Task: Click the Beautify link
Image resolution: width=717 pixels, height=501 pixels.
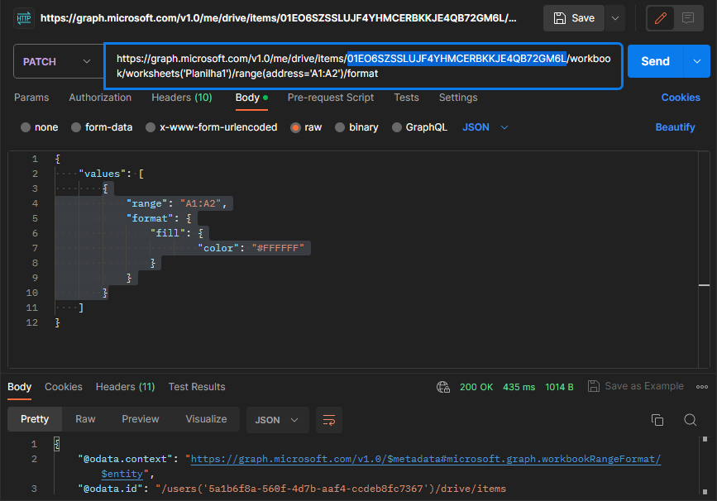Action: [675, 127]
